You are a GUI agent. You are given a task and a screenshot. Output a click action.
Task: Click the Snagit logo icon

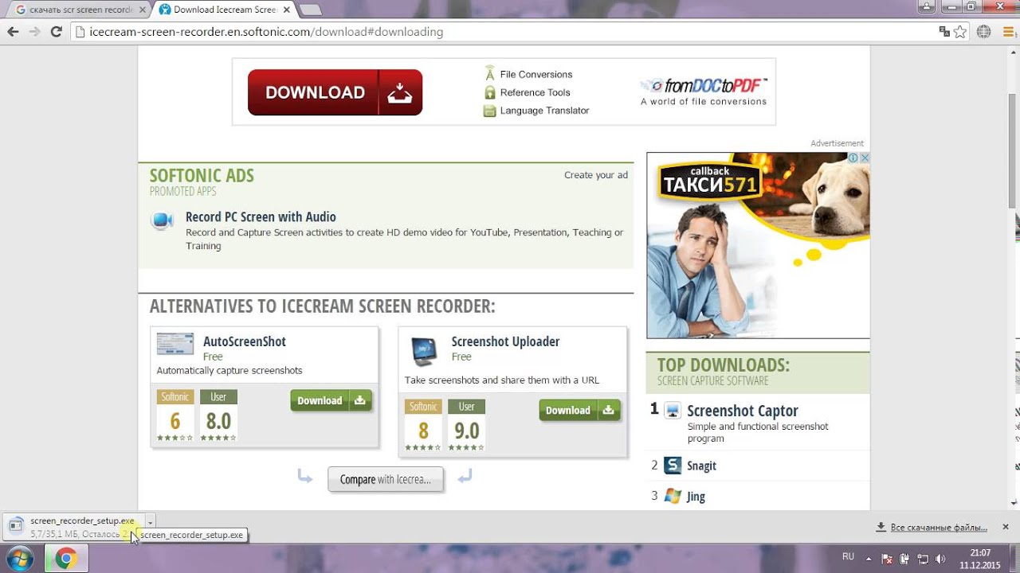[673, 466]
